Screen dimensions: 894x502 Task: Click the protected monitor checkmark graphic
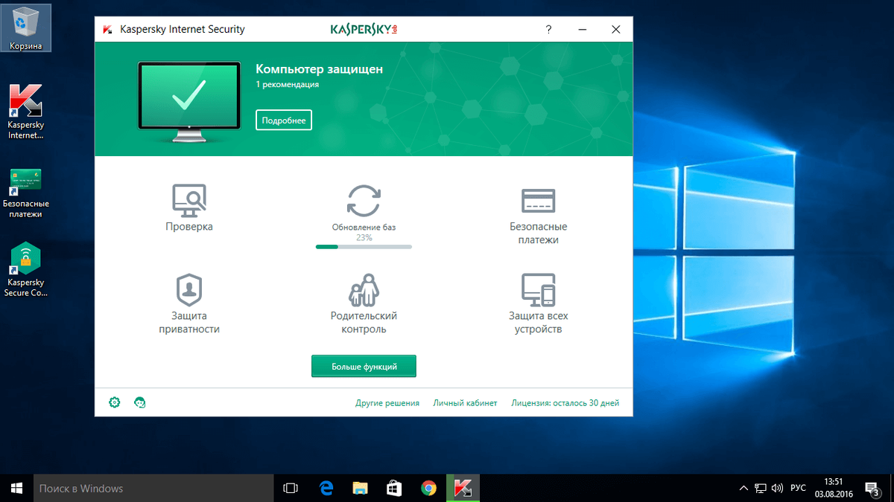189,102
